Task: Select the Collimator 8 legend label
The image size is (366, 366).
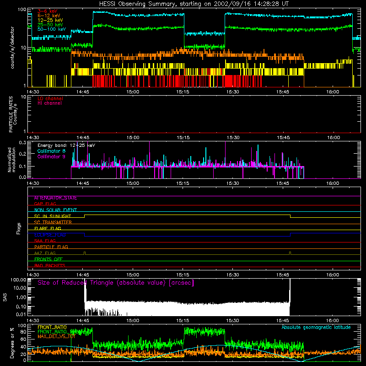Action: point(51,151)
